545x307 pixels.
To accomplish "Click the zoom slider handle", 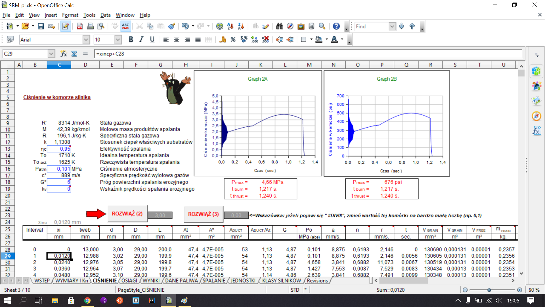I will click(x=489, y=290).
